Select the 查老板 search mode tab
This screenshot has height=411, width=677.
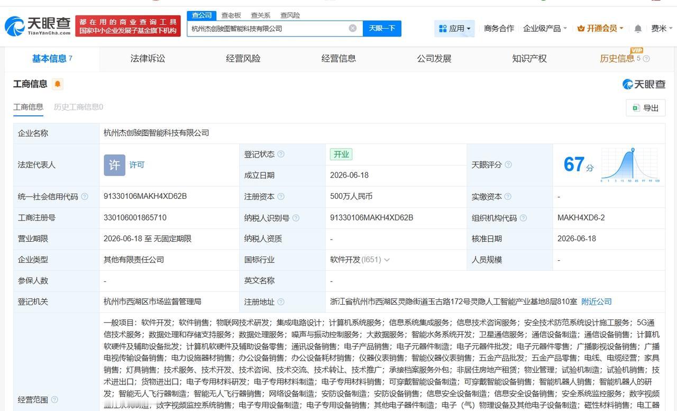coord(231,15)
